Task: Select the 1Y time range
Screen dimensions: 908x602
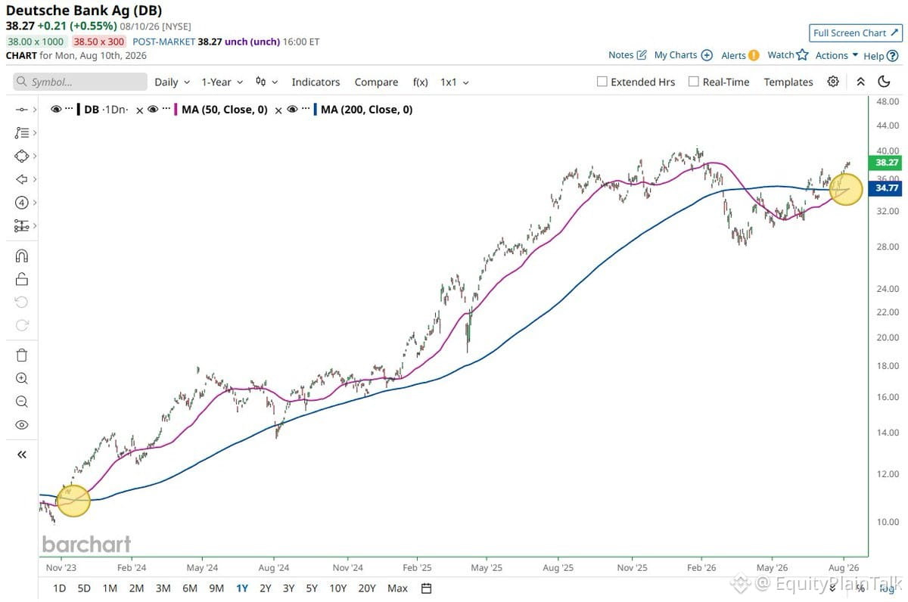Action: pyautogui.click(x=242, y=588)
